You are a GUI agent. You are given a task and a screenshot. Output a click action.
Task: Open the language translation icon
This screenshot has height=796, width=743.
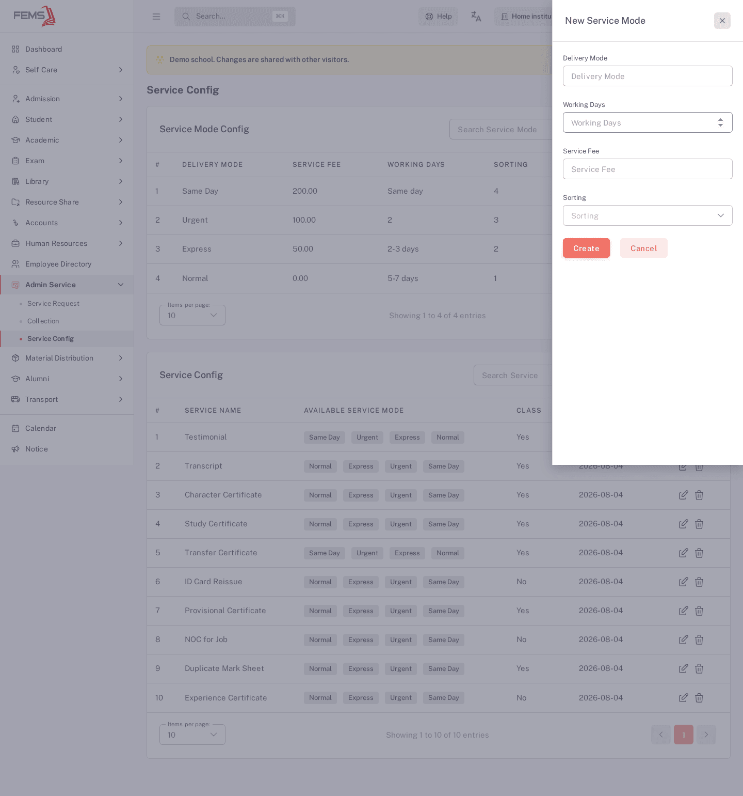[x=476, y=17]
